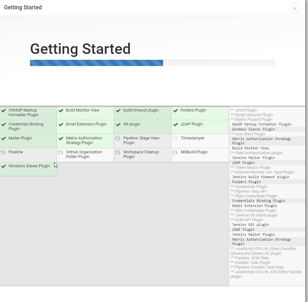Click the spinning refresh icon beside Pipeline
The height and width of the screenshot is (302, 308).
[3, 152]
